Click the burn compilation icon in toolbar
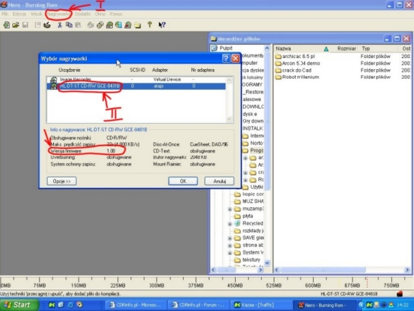414x311 pixels. point(47,25)
